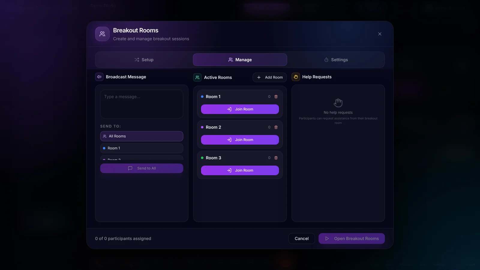Select Room 1 as message recipient
480x270 pixels.
142,148
